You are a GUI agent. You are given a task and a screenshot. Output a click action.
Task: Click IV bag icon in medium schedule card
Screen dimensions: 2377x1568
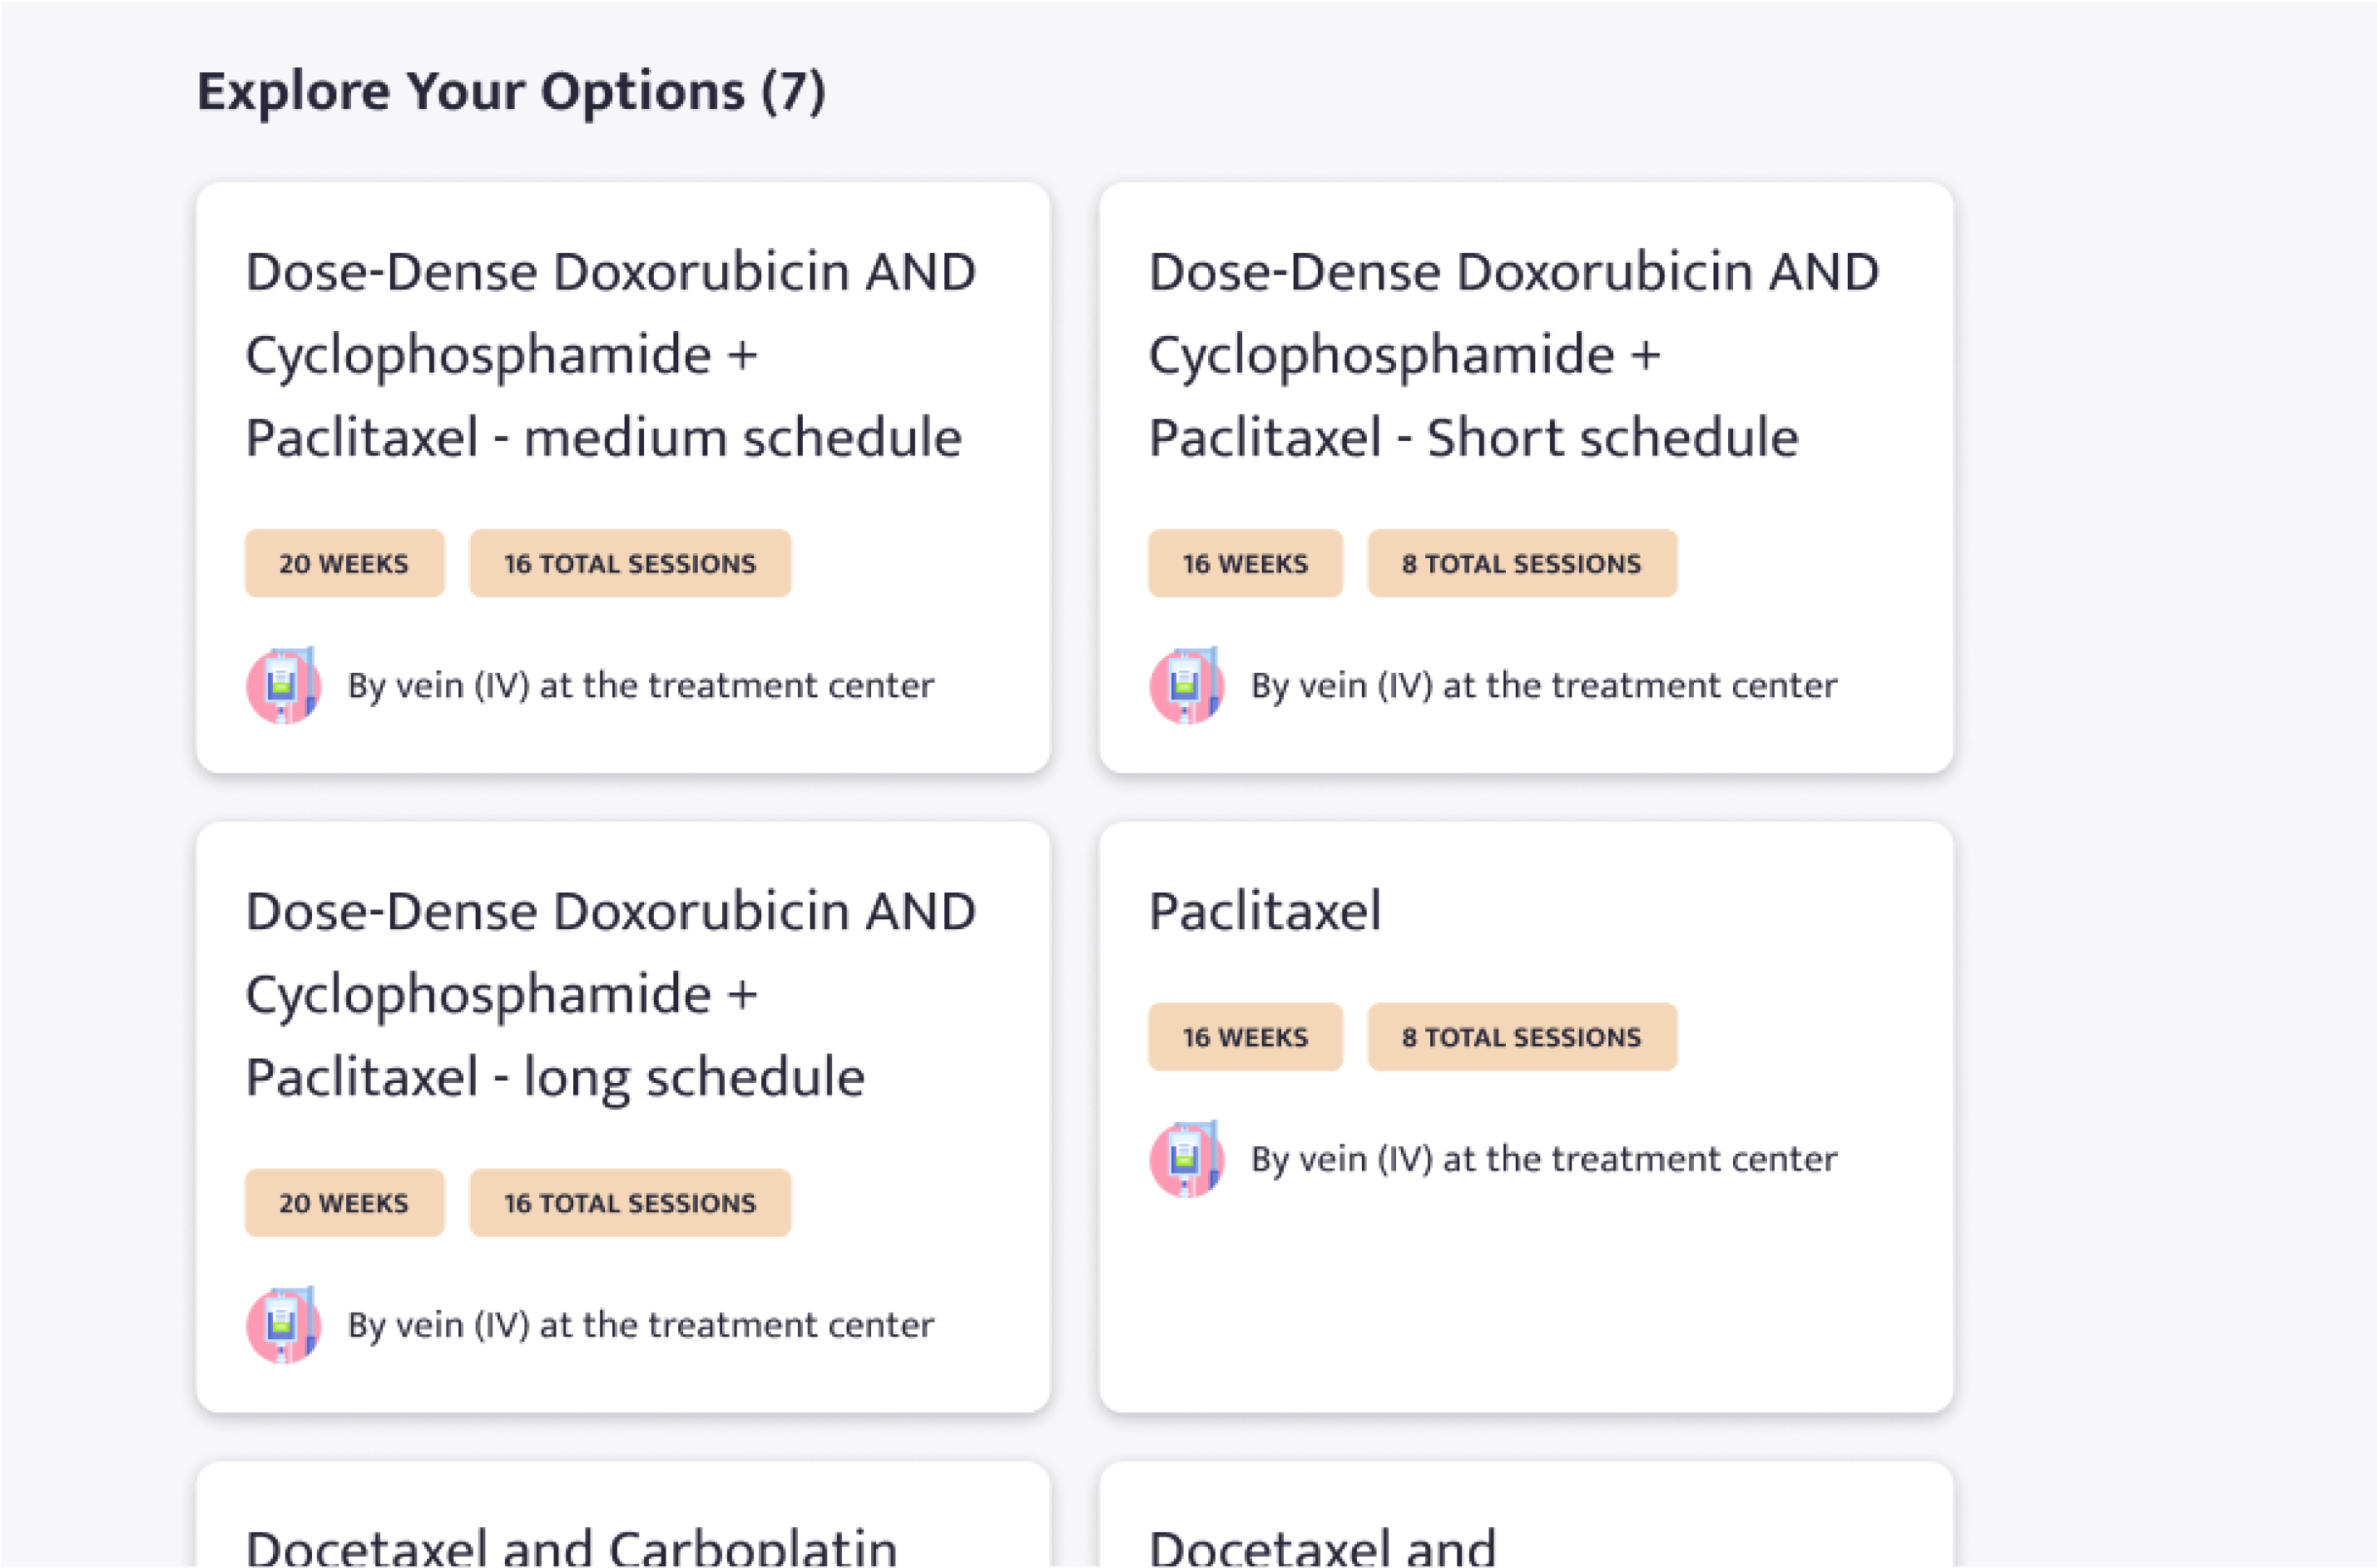pyautogui.click(x=283, y=685)
